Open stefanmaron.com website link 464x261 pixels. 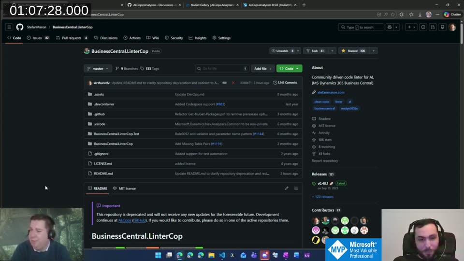(x=331, y=92)
